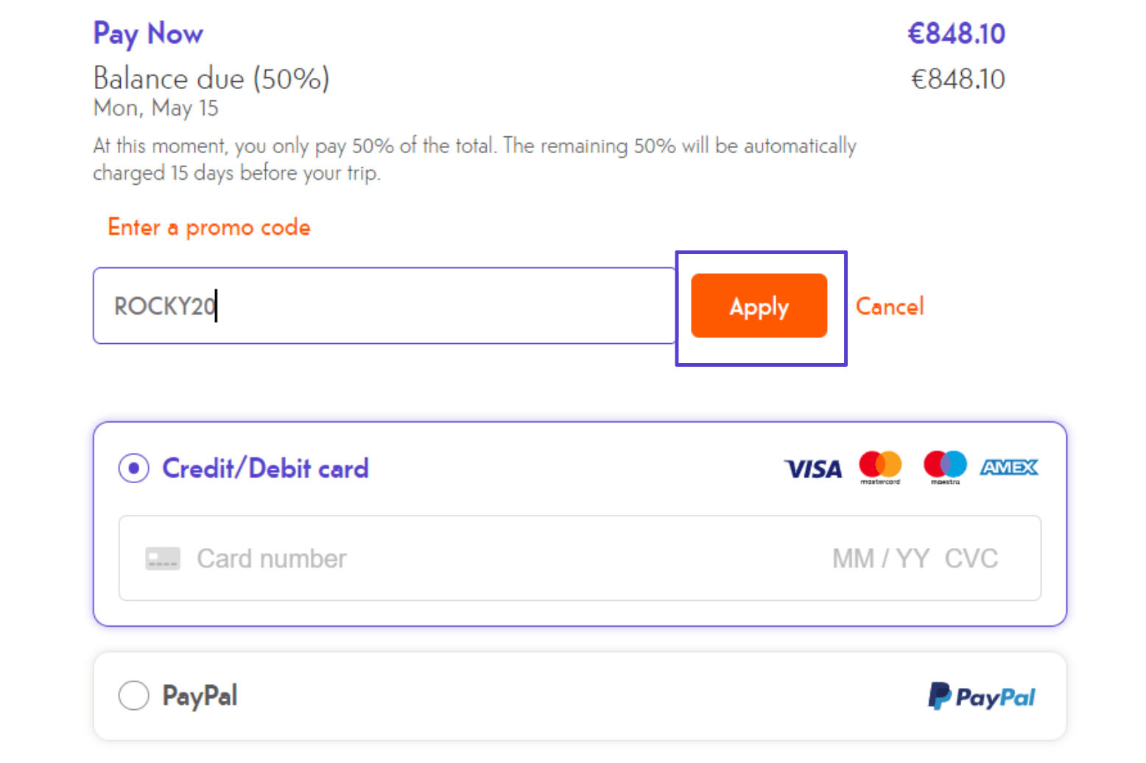Click the Mastercard logo icon
The image size is (1146, 763).
[879, 464]
